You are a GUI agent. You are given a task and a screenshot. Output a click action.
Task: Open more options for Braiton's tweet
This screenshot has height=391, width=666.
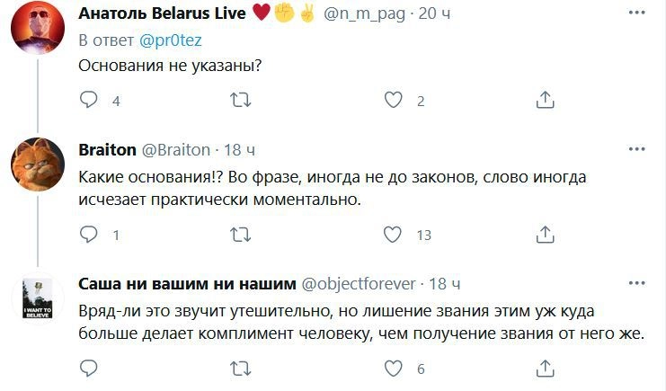(637, 148)
